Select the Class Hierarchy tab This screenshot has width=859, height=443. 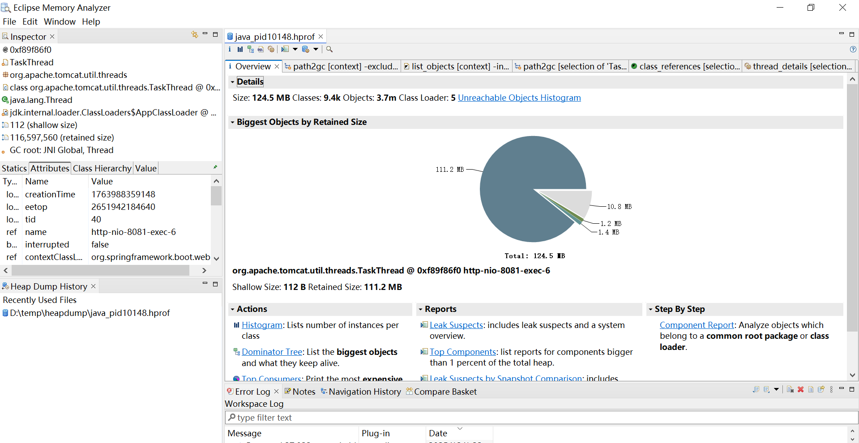(x=102, y=168)
